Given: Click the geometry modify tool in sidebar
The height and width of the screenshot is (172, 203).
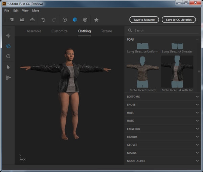Looking at the screenshot, I should click(8, 78).
